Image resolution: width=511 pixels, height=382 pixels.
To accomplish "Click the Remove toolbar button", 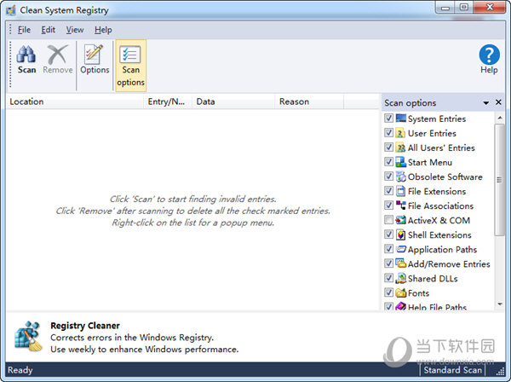I will point(58,60).
